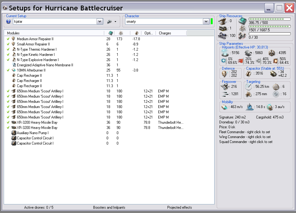Open the Projected effects section
This screenshot has height=213, width=296.
pyautogui.click(x=180, y=207)
